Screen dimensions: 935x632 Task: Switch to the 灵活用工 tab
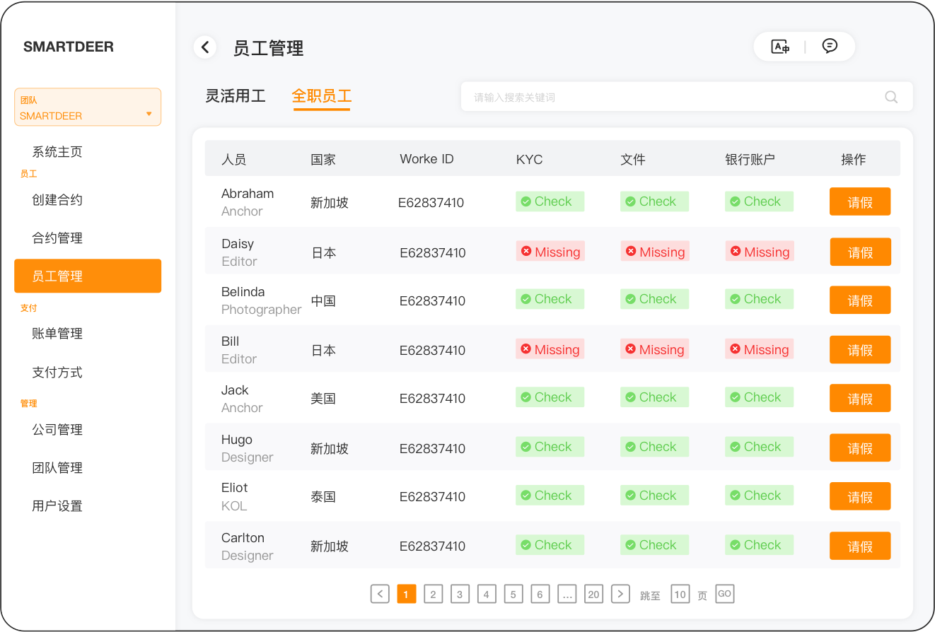tap(235, 96)
